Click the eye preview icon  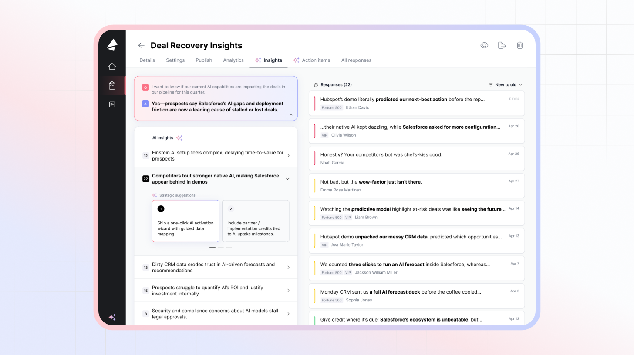click(484, 45)
